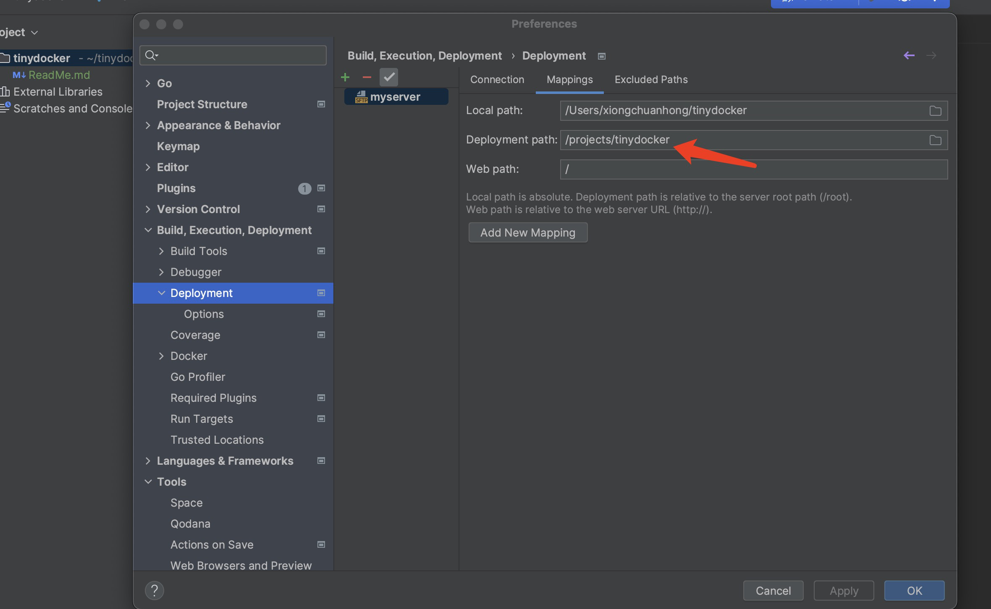The image size is (991, 609).
Task: Switch to the Excluded Paths tab
Action: 651,80
